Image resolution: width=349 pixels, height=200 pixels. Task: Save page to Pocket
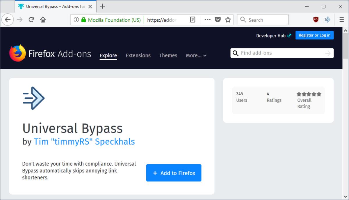pos(218,19)
